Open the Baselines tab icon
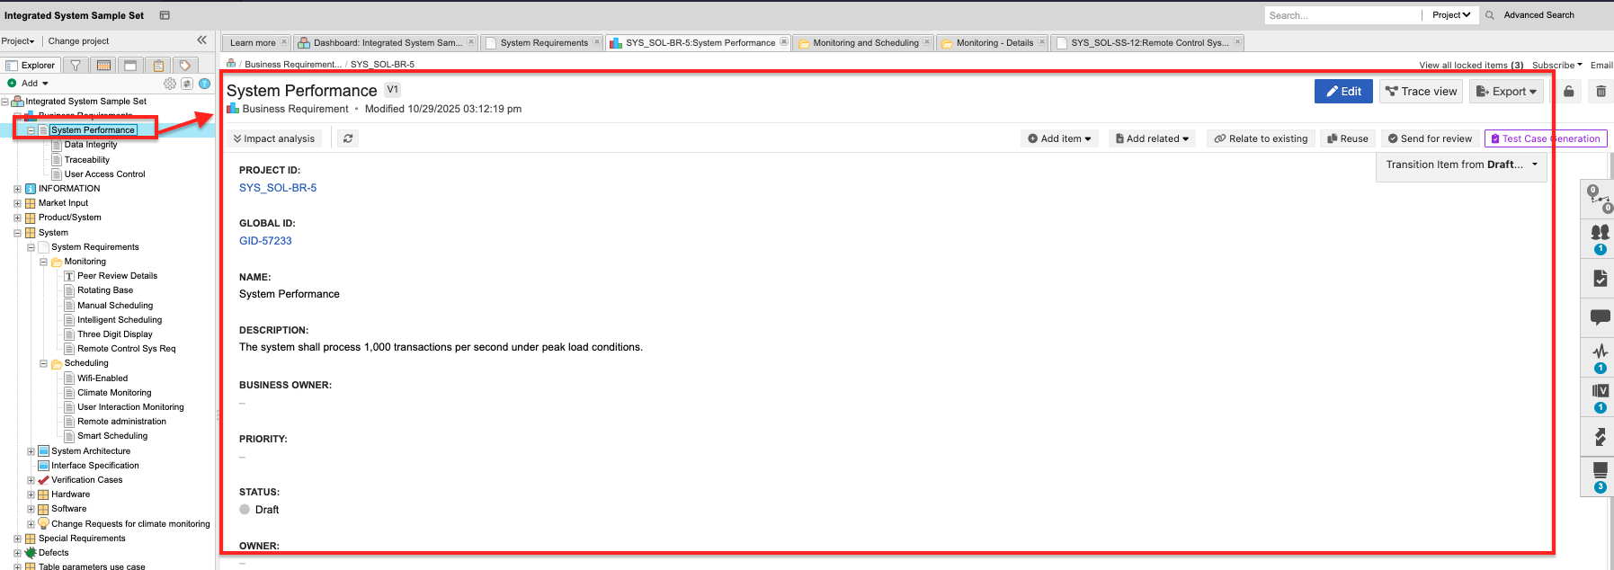 130,65
